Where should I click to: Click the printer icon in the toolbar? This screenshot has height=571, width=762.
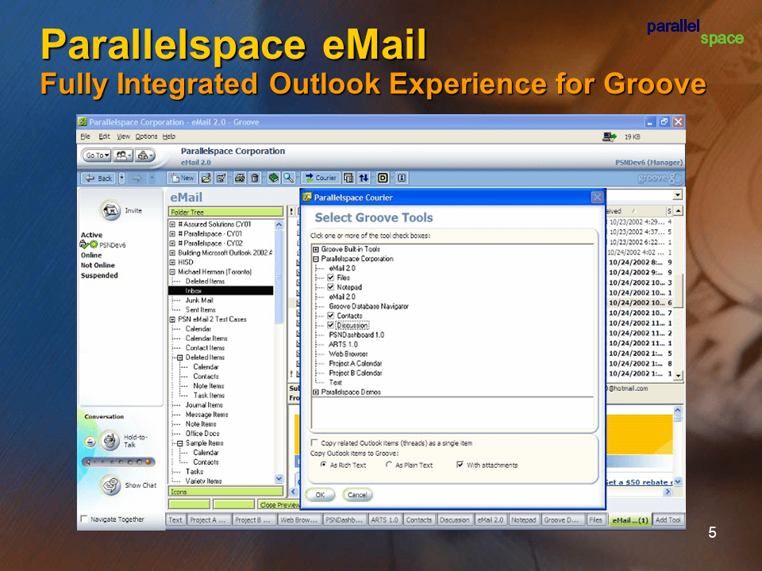click(x=239, y=178)
